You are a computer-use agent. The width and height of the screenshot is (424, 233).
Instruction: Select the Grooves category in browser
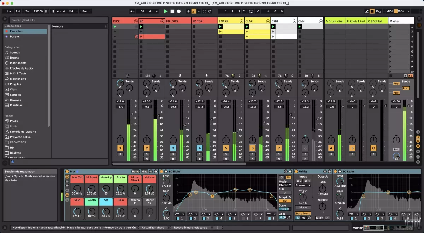click(x=16, y=100)
